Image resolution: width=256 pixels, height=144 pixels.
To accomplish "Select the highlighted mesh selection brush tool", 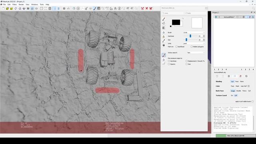I will [x=164, y=55].
